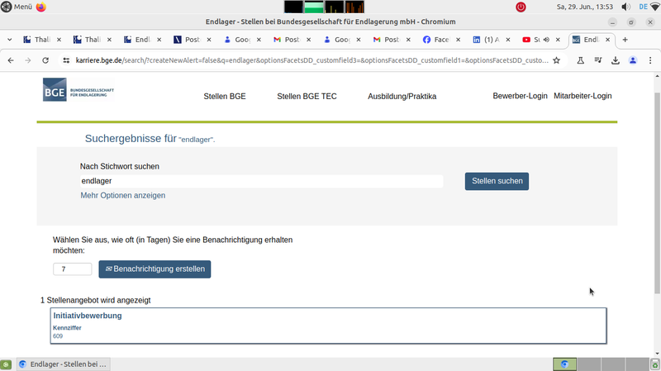
Task: Open the Chromium downloads icon
Action: 616,60
